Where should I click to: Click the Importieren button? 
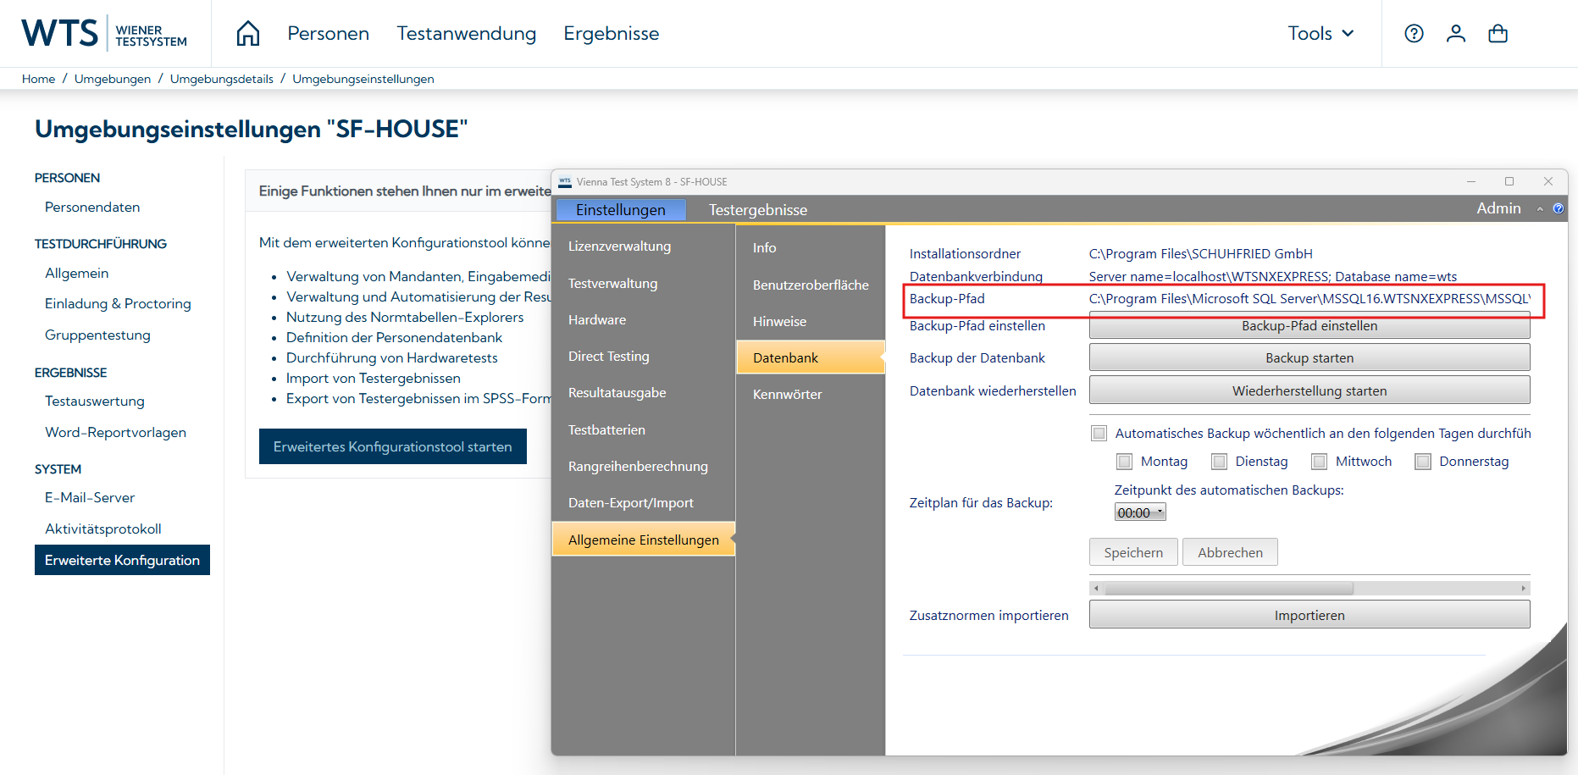pos(1309,616)
